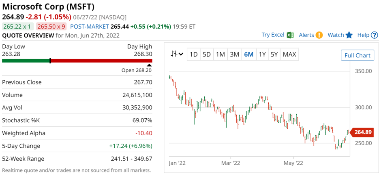Click the Excel spreadsheet icon
381x178 pixels.
290,35
